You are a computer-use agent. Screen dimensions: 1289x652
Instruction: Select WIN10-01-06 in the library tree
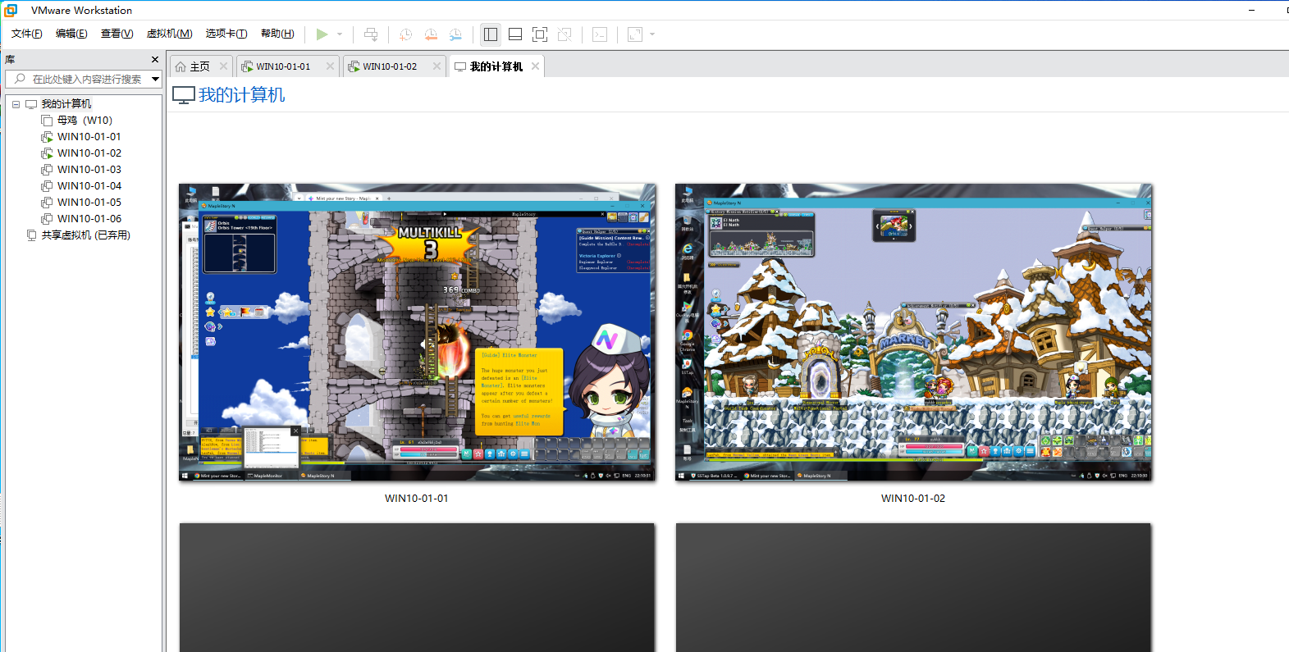tap(89, 219)
